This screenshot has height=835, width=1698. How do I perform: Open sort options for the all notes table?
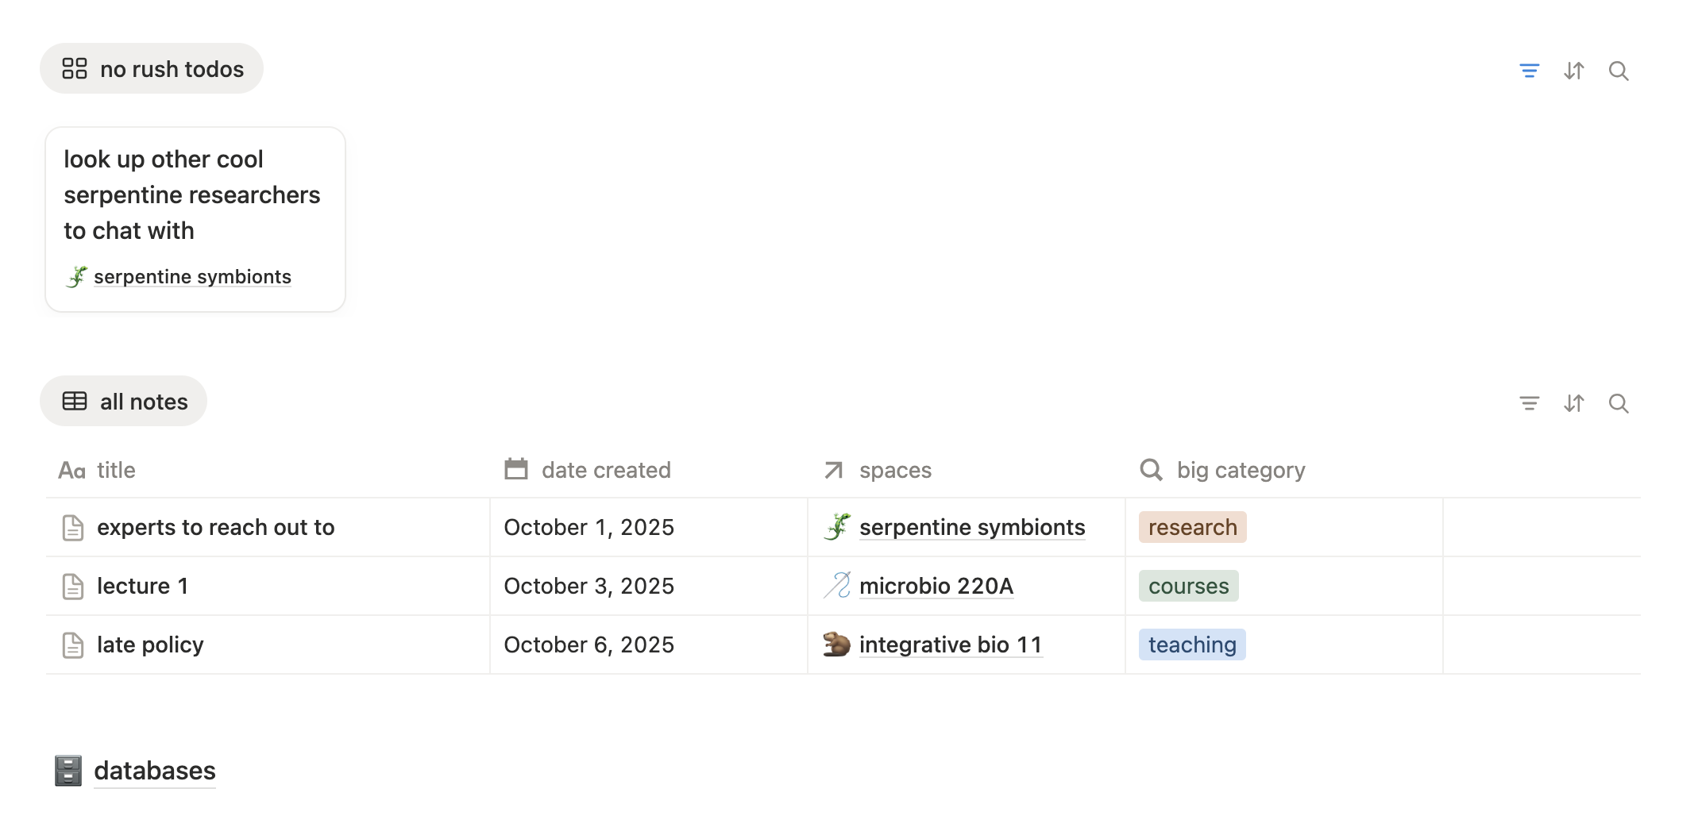pyautogui.click(x=1574, y=403)
